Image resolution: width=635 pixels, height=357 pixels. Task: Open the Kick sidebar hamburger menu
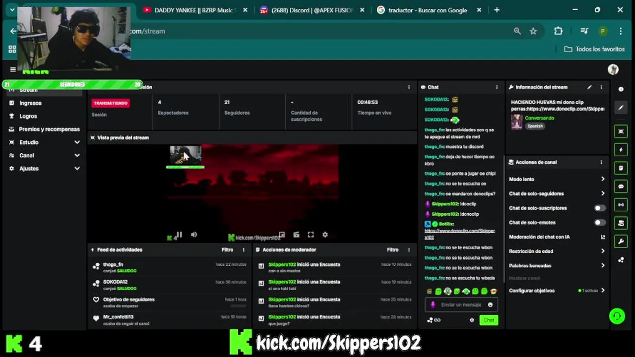[13, 69]
